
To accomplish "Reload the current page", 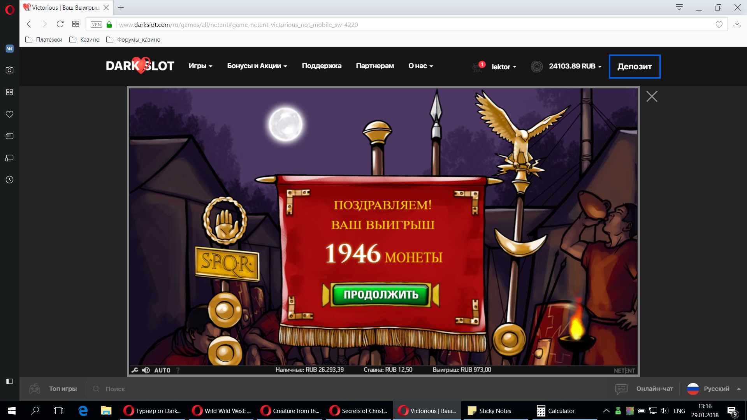I will [x=60, y=24].
